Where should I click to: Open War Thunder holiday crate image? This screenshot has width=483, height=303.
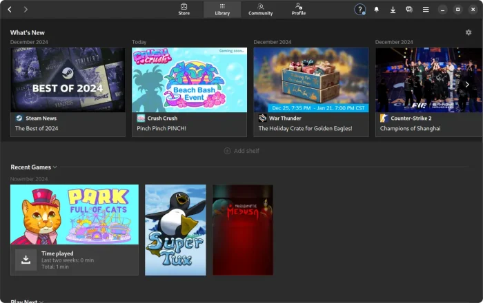311,80
